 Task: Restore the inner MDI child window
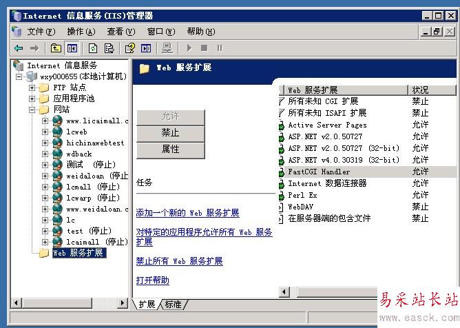437,32
